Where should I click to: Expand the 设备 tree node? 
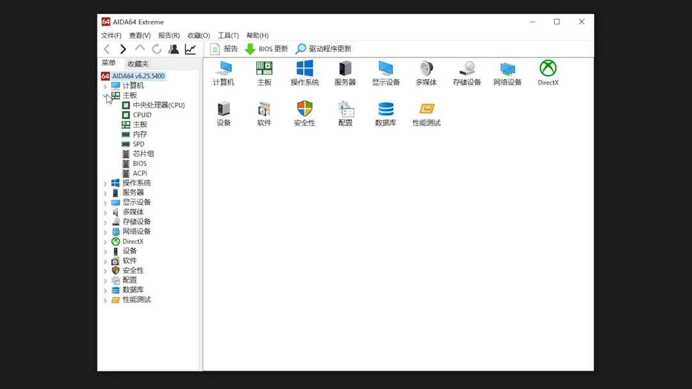[105, 251]
